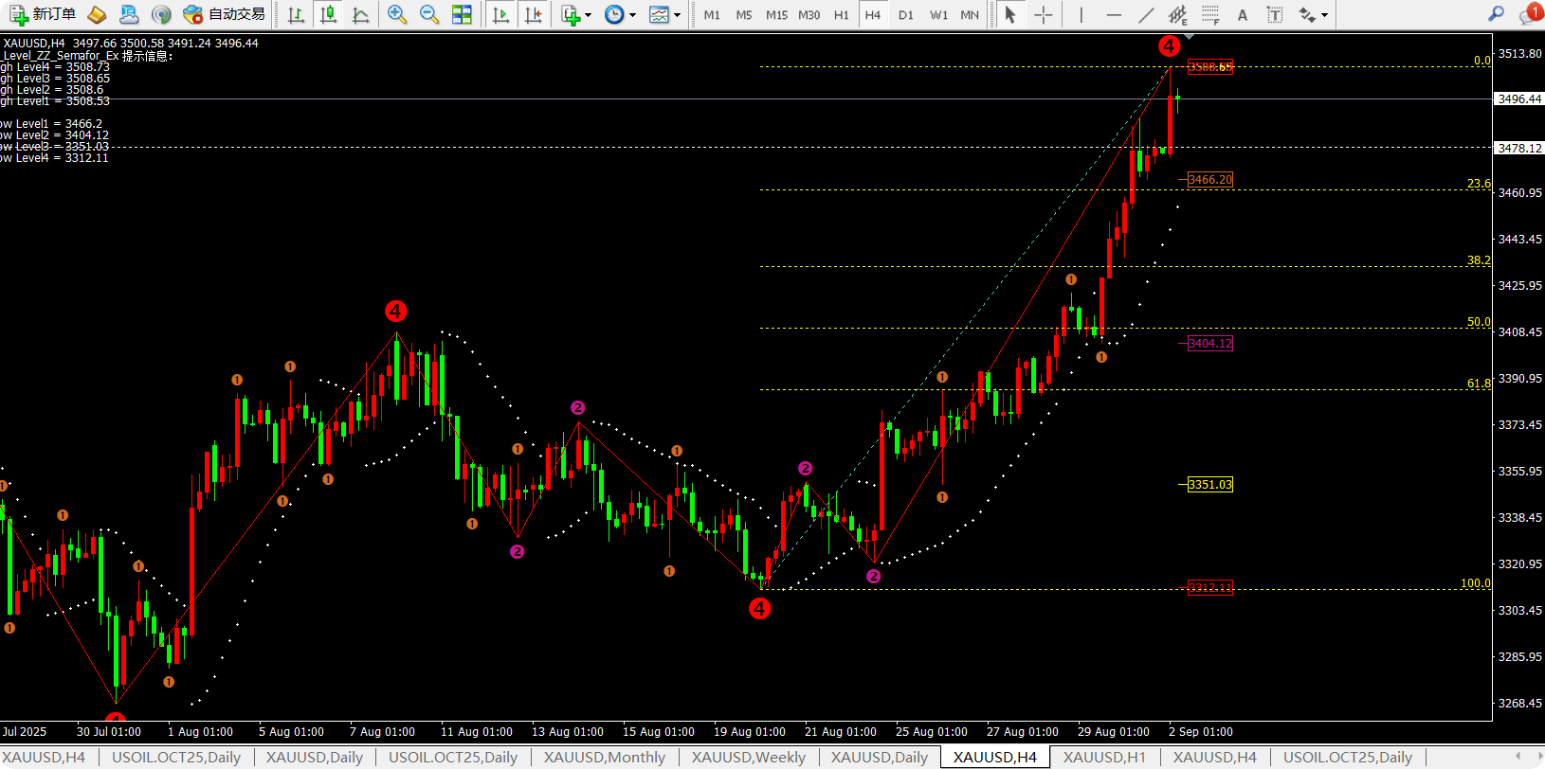Screen dimensions: 1545x769
Task: Activate the Crosshair tool
Action: 1043,14
